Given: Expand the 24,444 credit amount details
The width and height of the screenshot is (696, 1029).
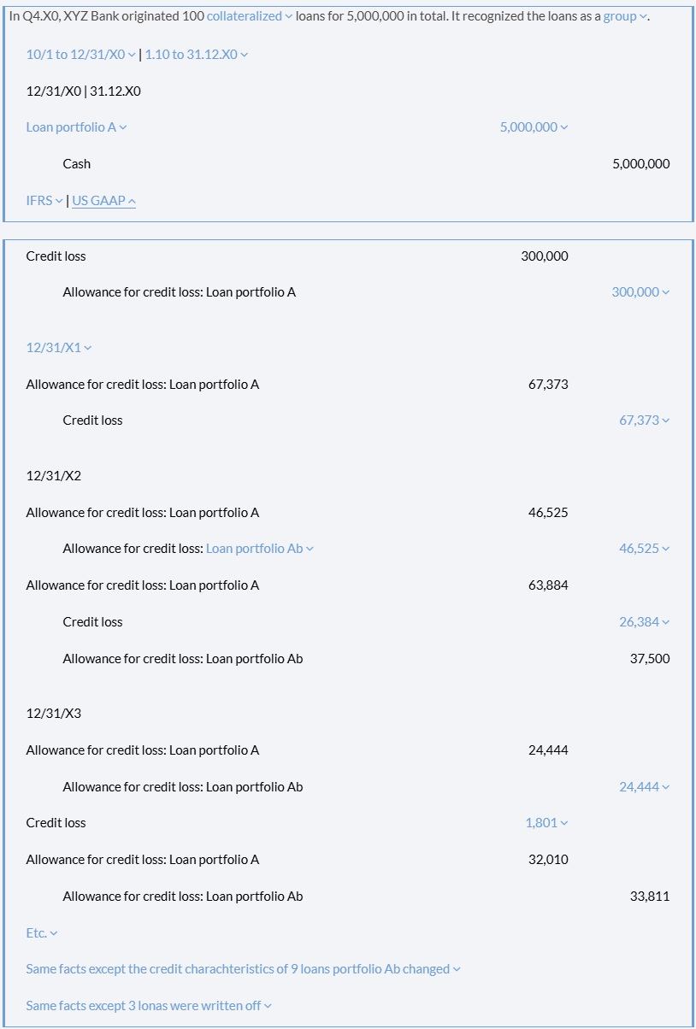Looking at the screenshot, I should point(644,787).
